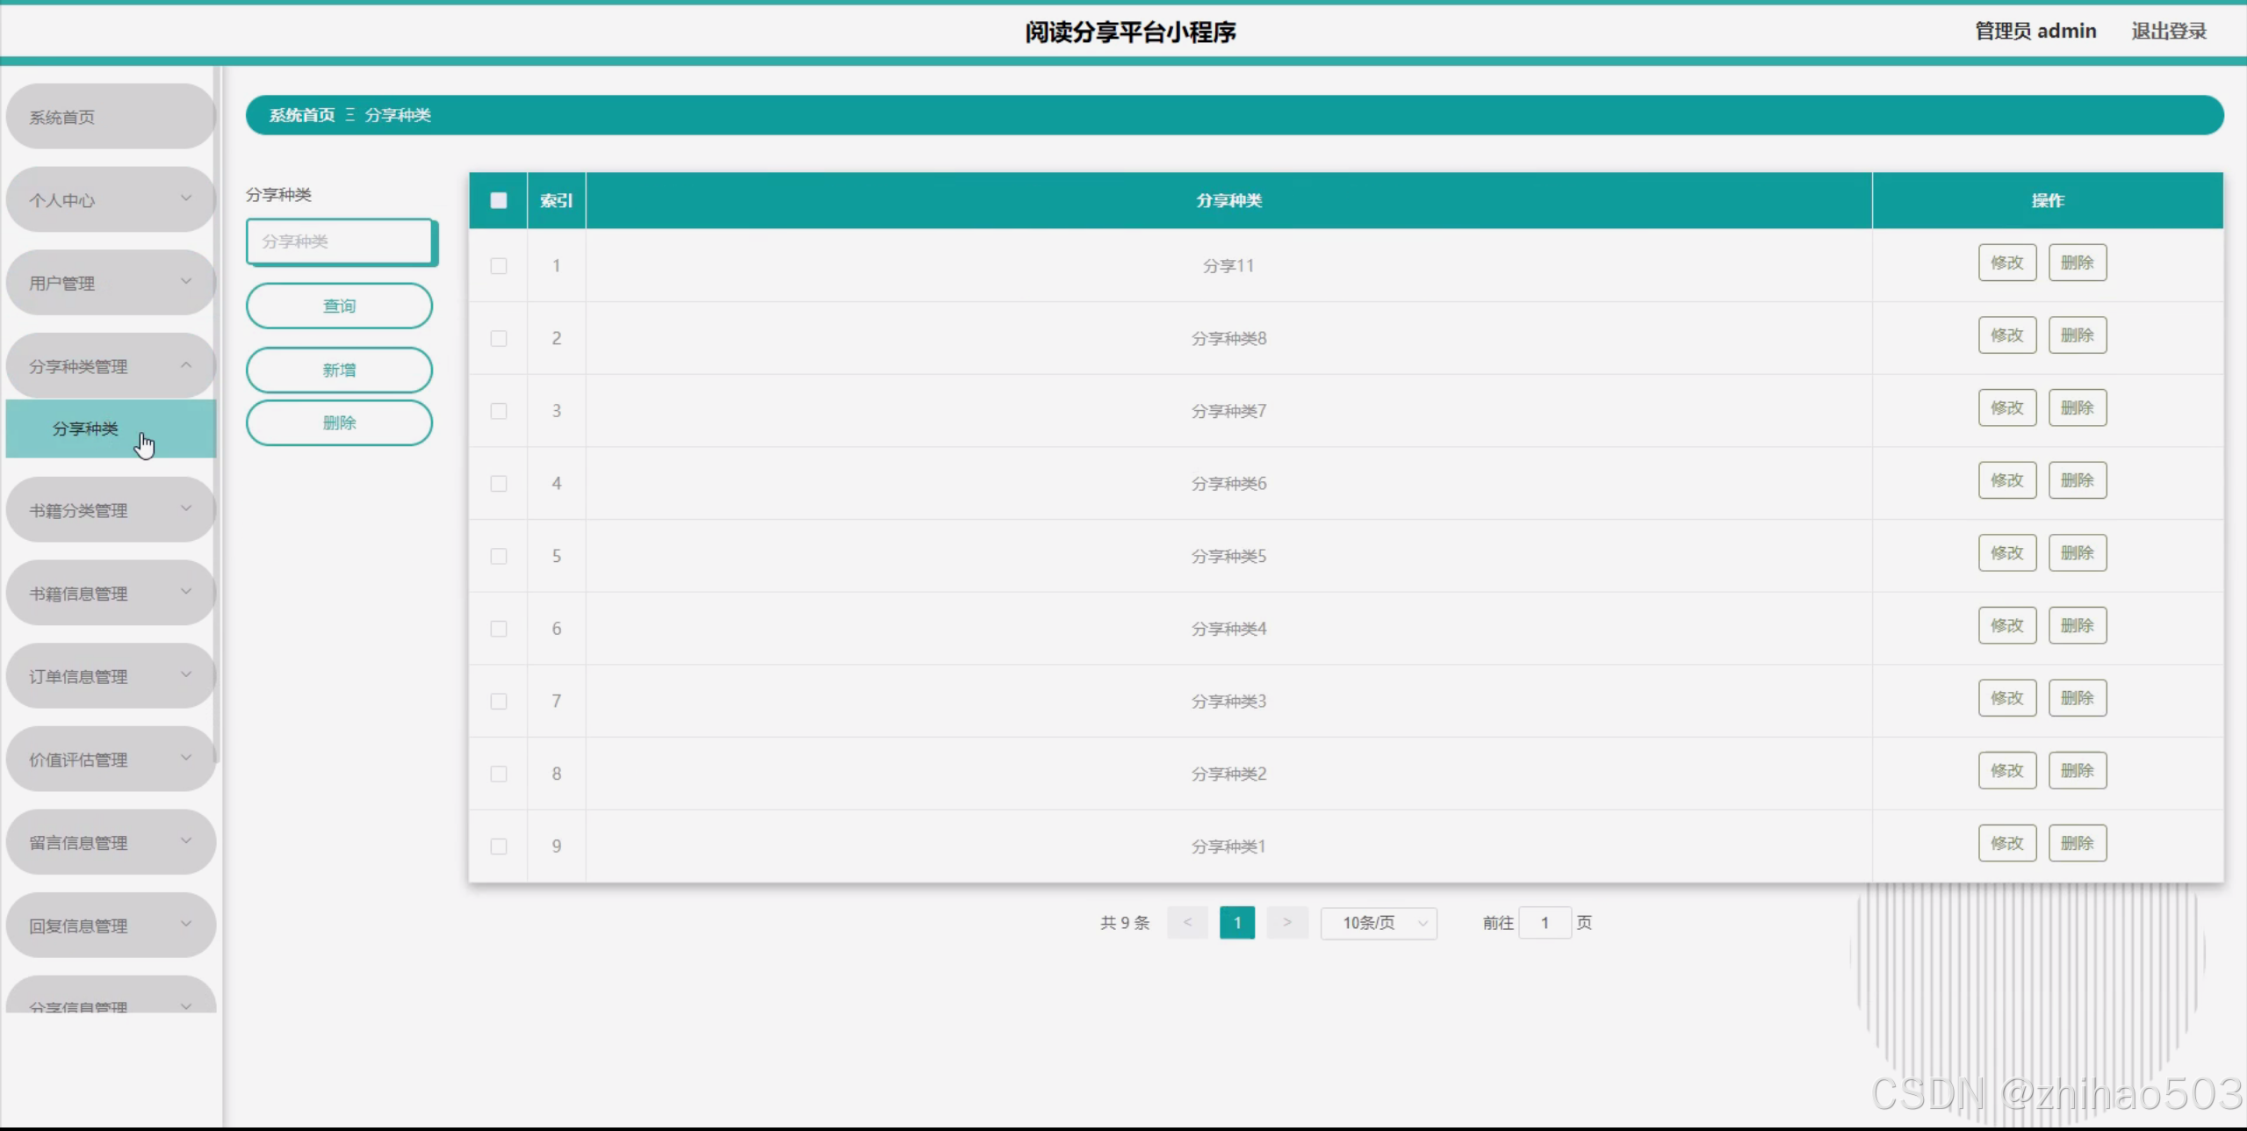The width and height of the screenshot is (2247, 1131).
Task: Expand the 用户管理 sidebar menu
Action: 110,283
